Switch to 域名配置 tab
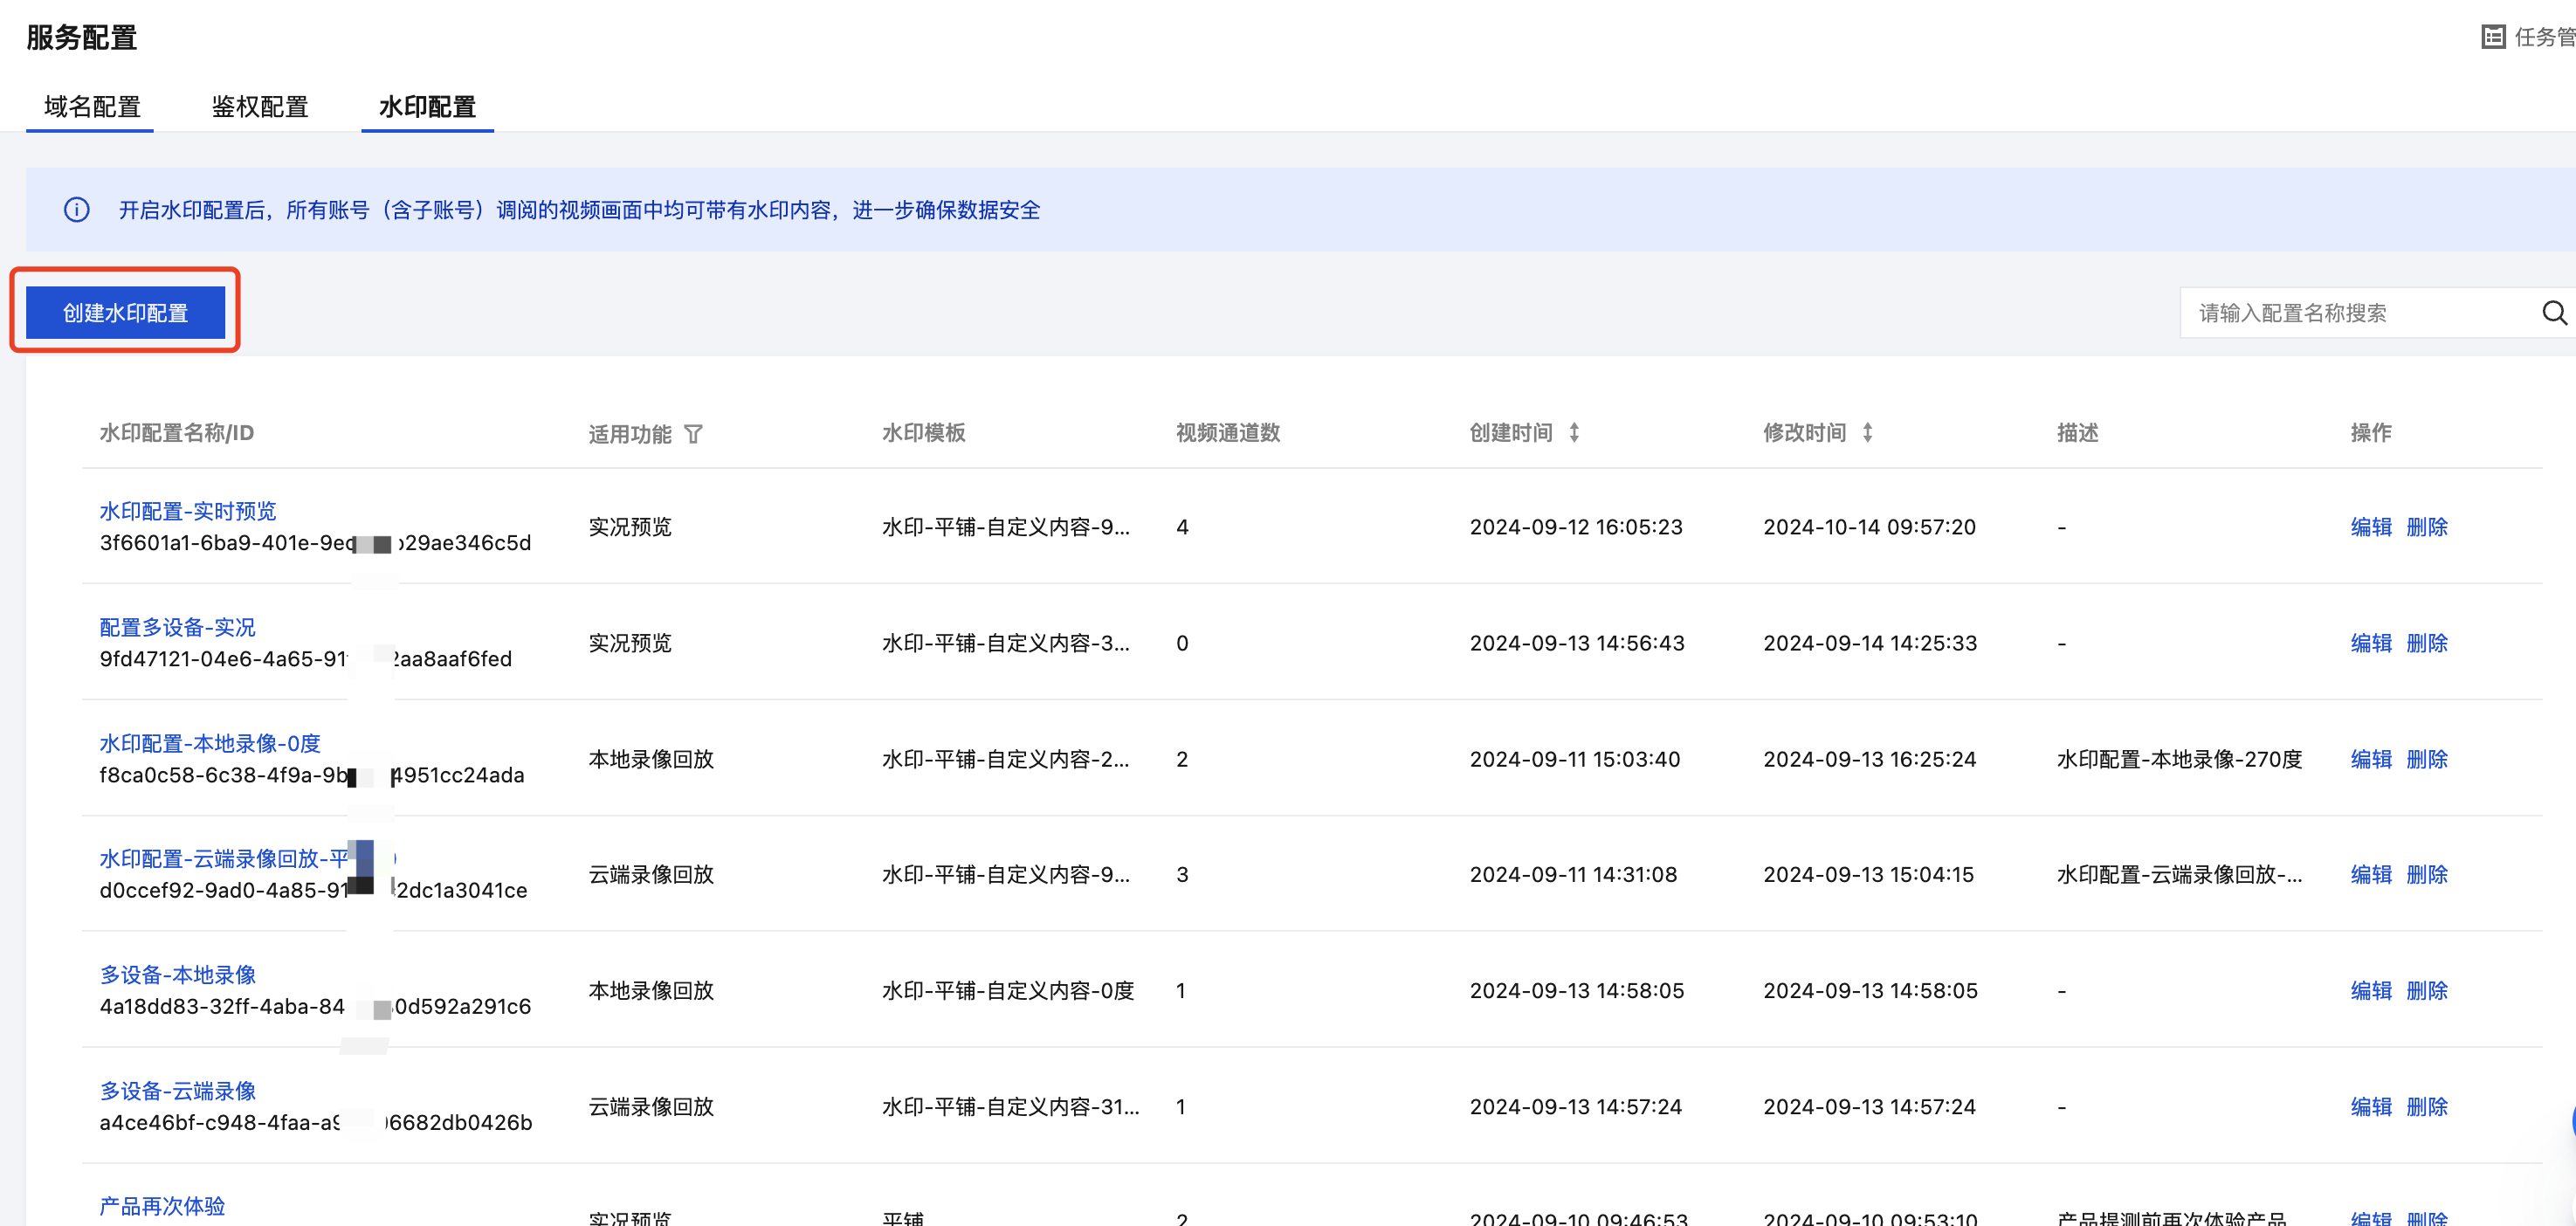 click(92, 107)
